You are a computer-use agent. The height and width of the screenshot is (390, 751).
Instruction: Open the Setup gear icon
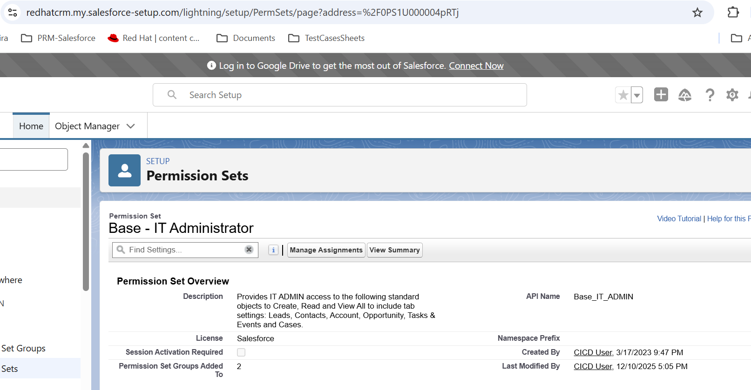pos(732,95)
